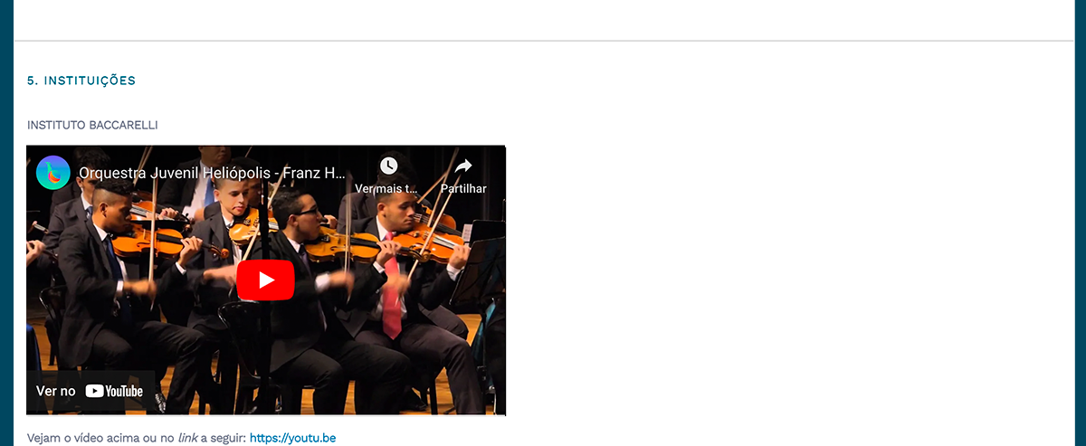Select the "Ver mais t..." label
The height and width of the screenshot is (446, 1086).
[386, 189]
